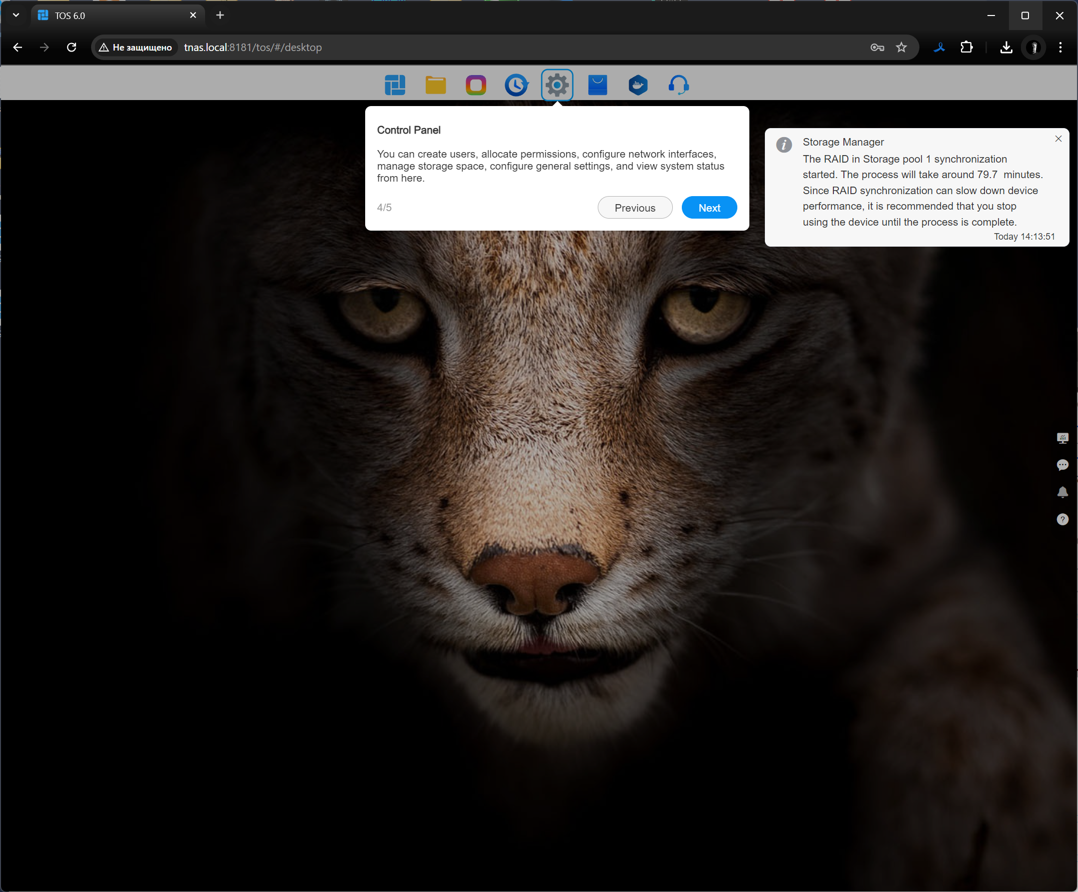Open the Chrome three-dot menu
Viewport: 1078px width, 892px height.
[1060, 47]
